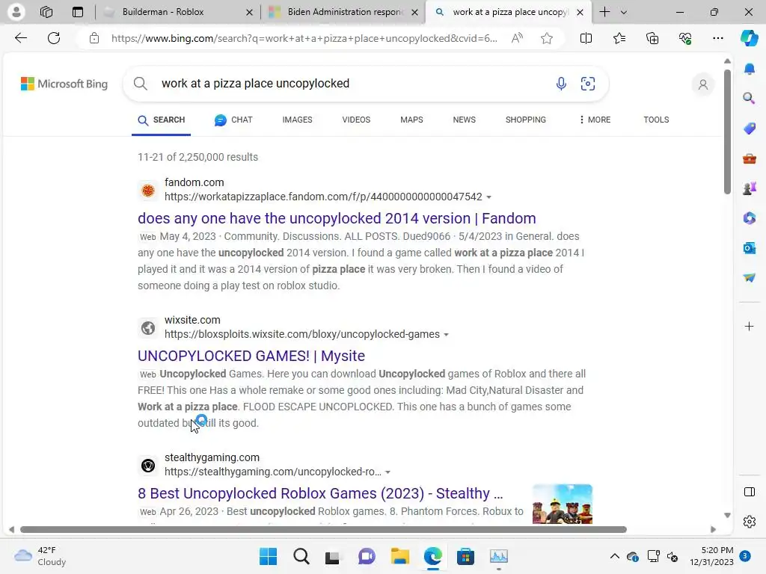Open the browser profile icon

pyautogui.click(x=16, y=12)
